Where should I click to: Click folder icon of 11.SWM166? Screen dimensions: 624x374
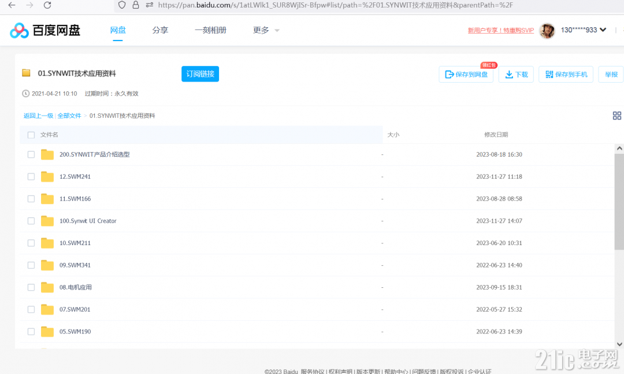tap(47, 199)
